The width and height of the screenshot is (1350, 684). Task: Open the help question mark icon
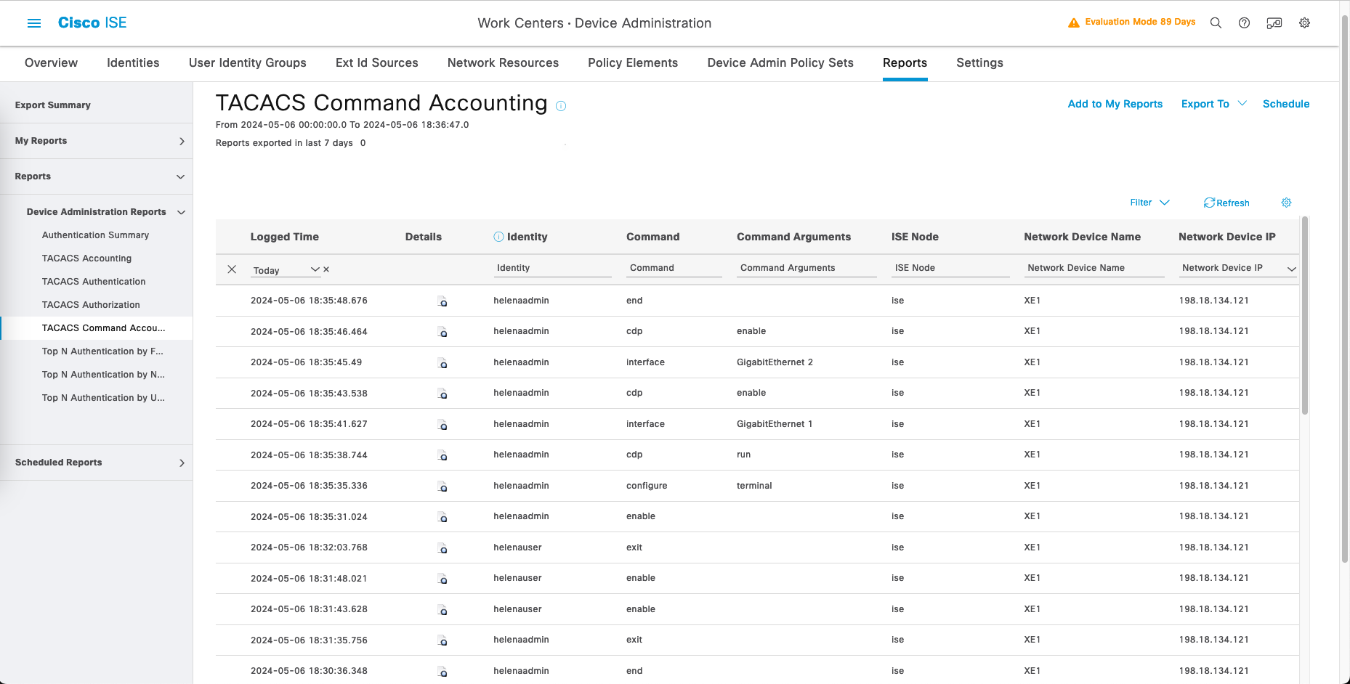[1244, 23]
